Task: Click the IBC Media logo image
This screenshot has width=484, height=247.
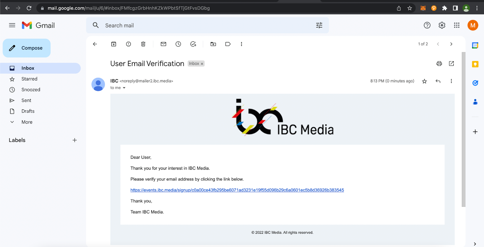Action: click(283, 117)
